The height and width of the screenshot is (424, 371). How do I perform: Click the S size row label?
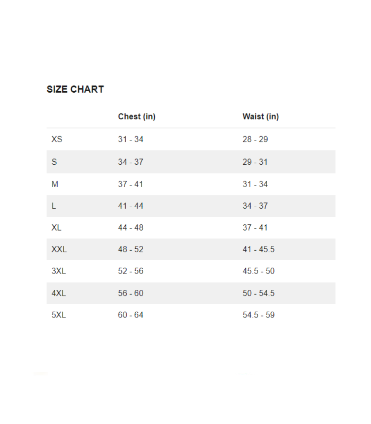pyautogui.click(x=54, y=162)
